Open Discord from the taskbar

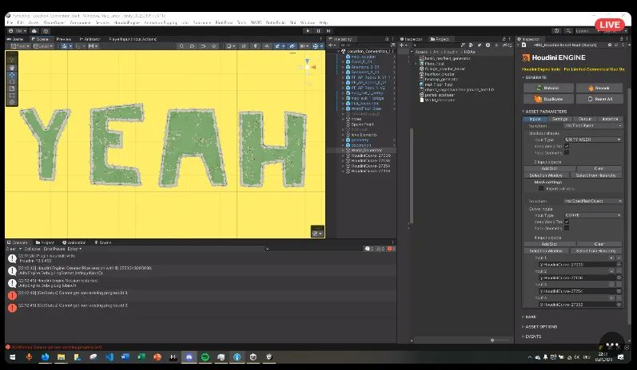coord(189,357)
